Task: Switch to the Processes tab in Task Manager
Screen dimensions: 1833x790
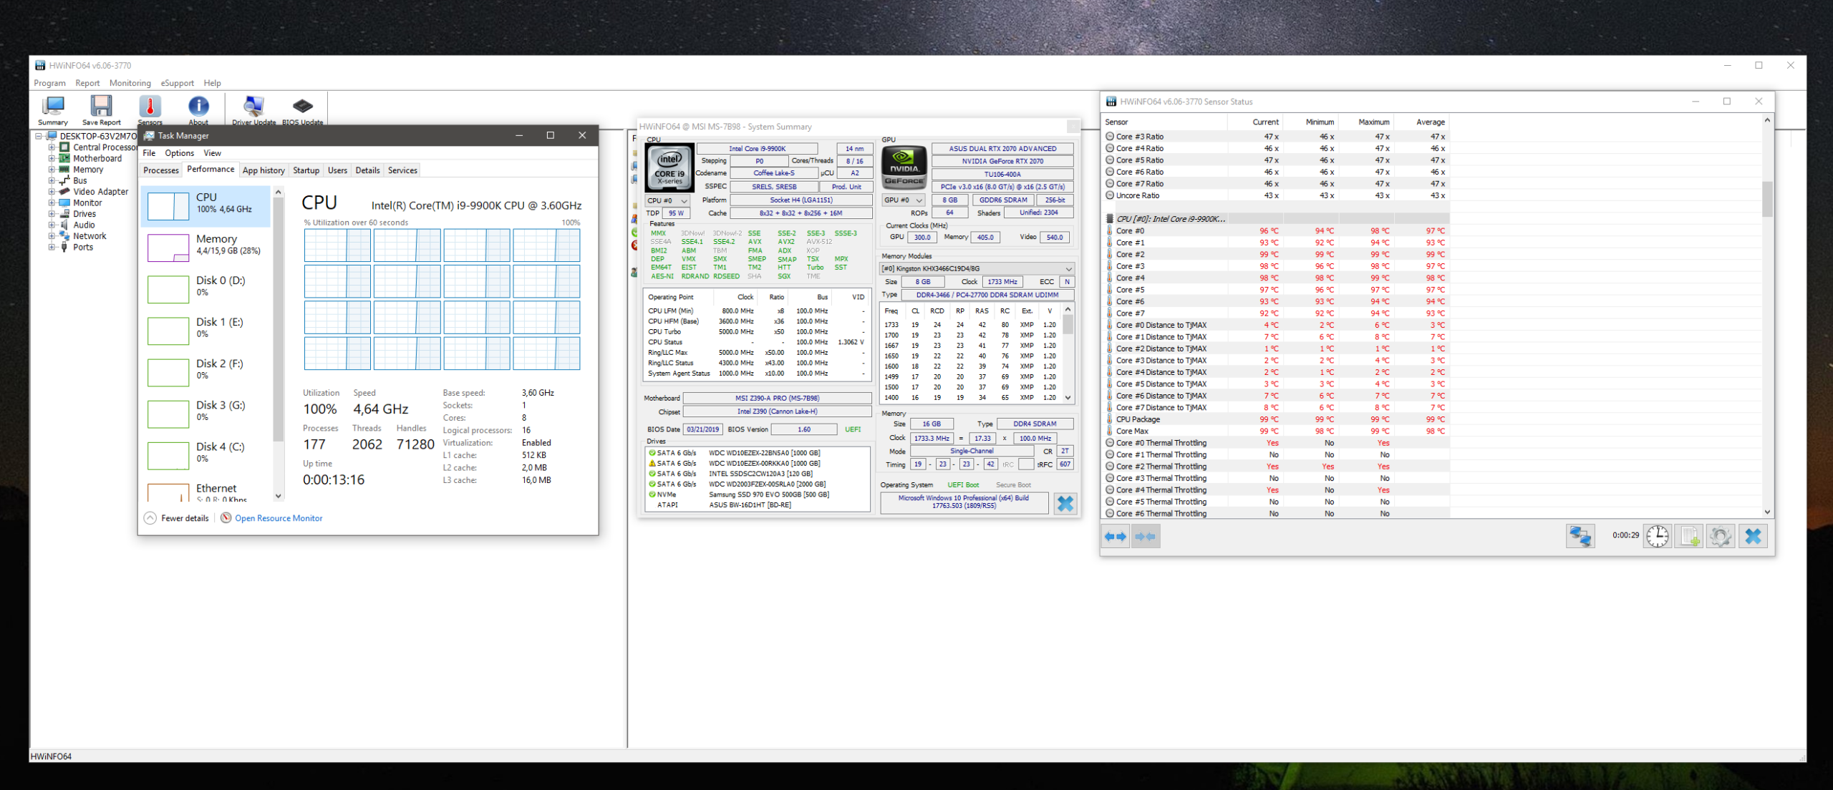Action: click(x=160, y=170)
